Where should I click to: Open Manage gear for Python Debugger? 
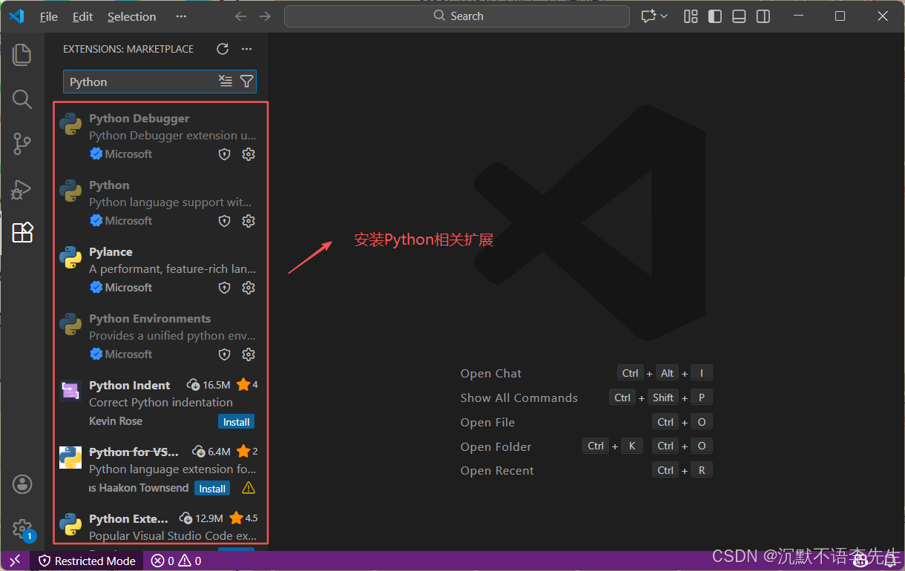point(249,154)
